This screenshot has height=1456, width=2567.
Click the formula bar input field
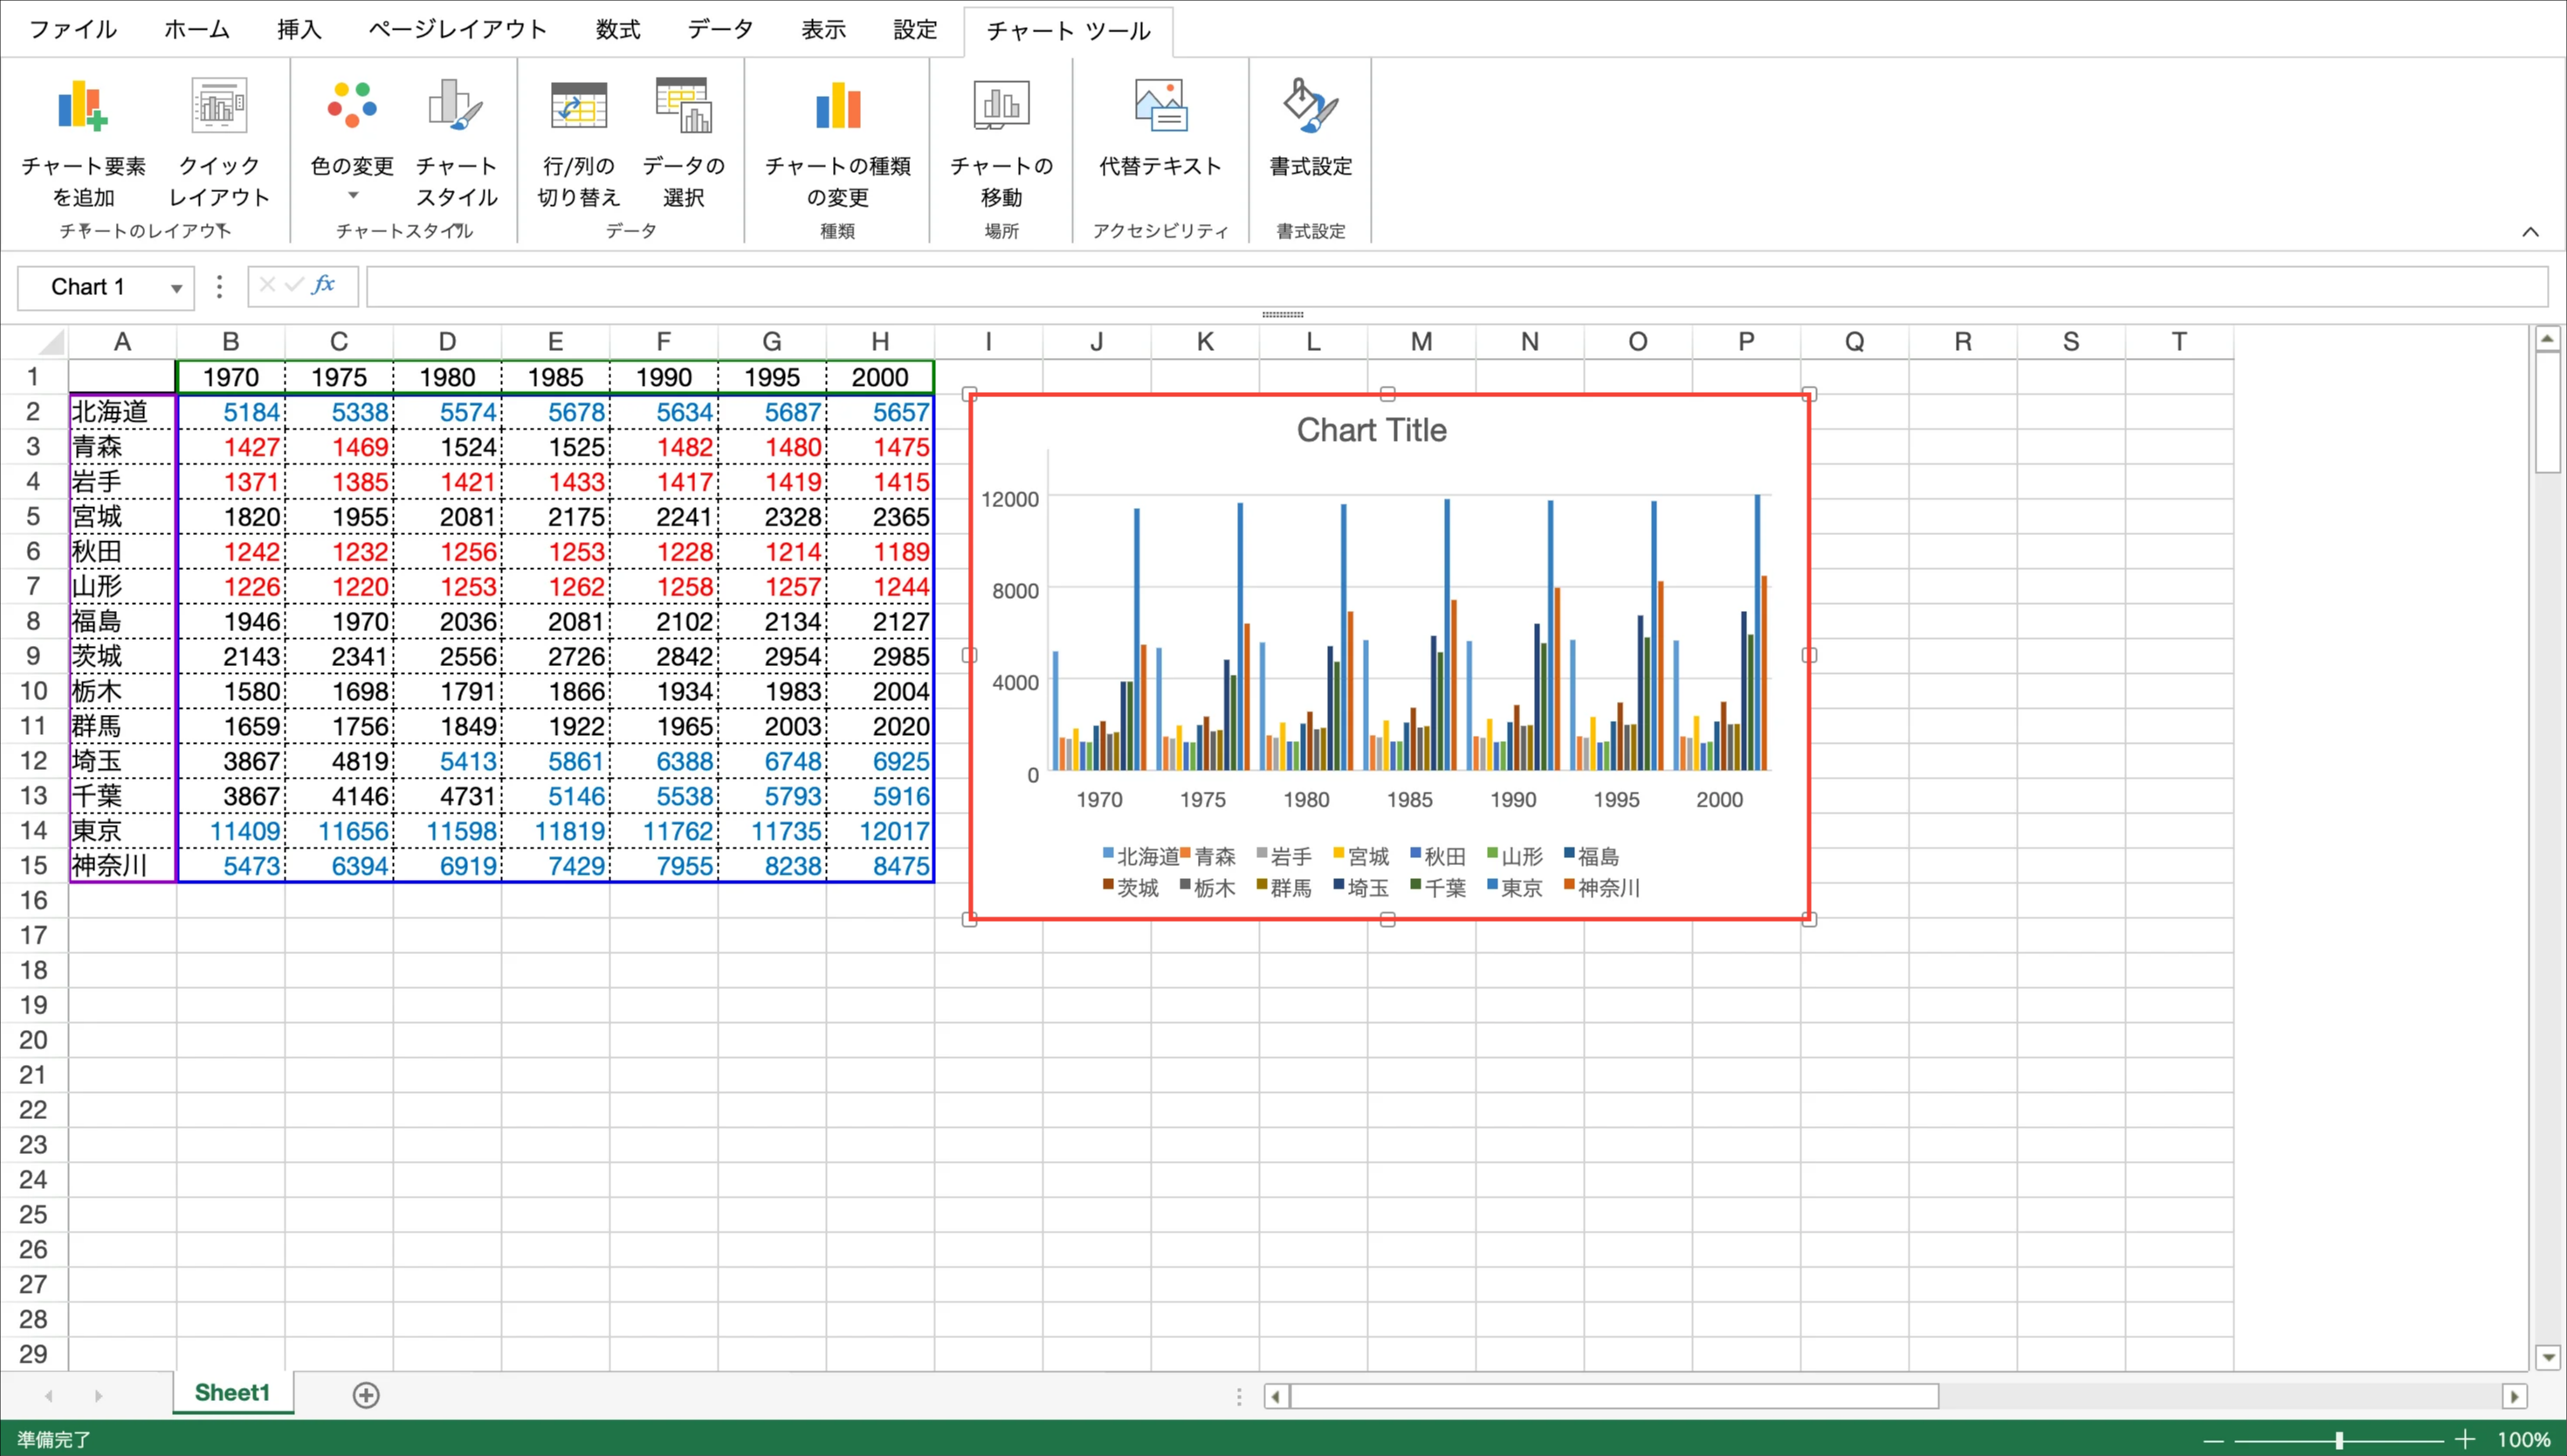coord(1455,288)
